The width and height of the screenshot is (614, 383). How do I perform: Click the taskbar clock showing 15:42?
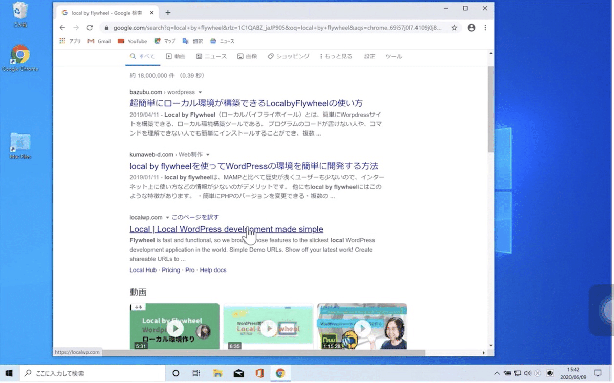pos(574,373)
